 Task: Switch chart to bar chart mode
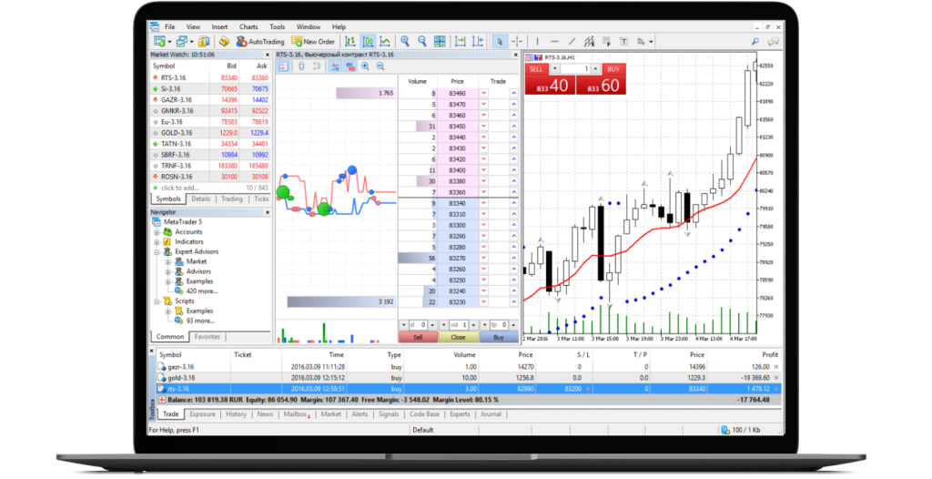(x=350, y=41)
